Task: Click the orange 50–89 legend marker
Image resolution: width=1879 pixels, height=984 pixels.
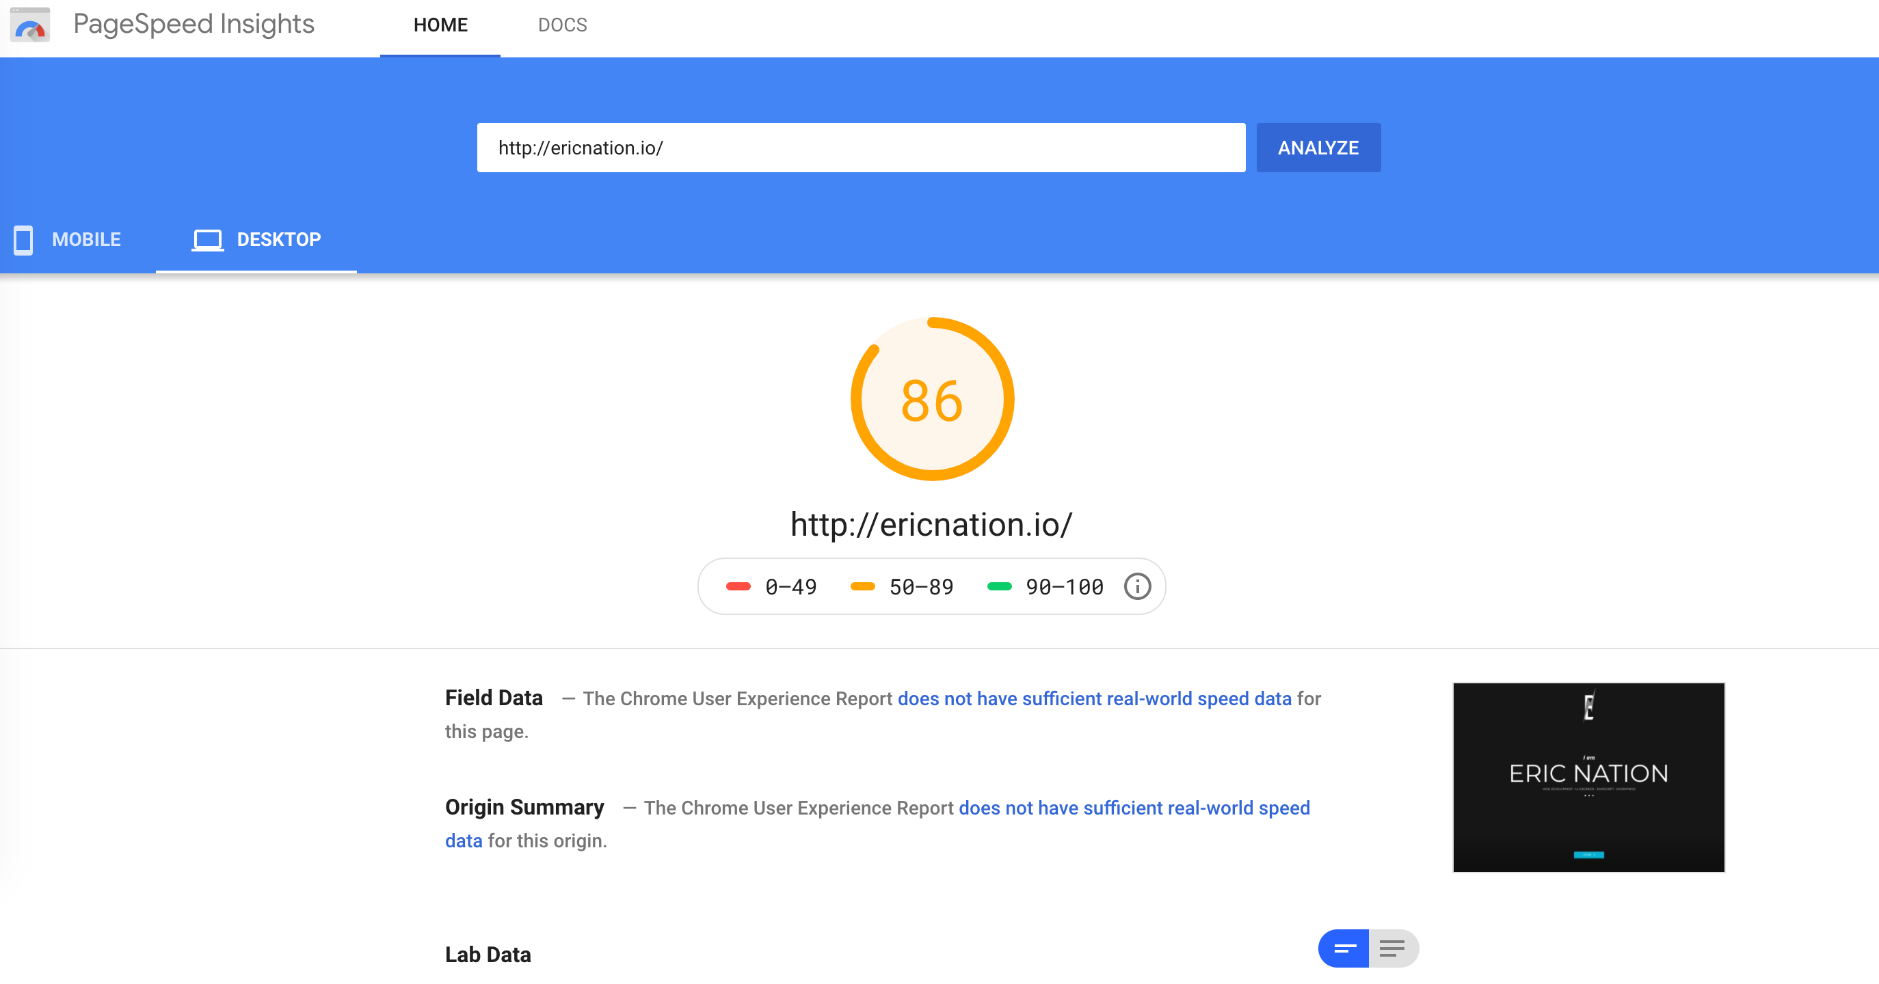Action: coord(862,586)
